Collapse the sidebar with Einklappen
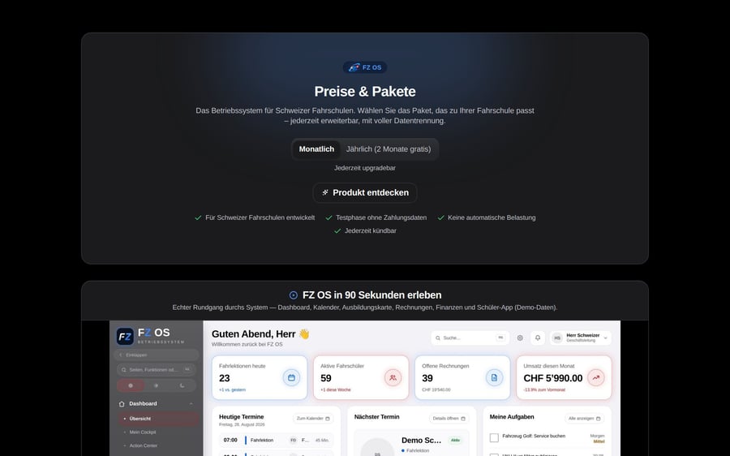This screenshot has width=730, height=456. (156, 355)
